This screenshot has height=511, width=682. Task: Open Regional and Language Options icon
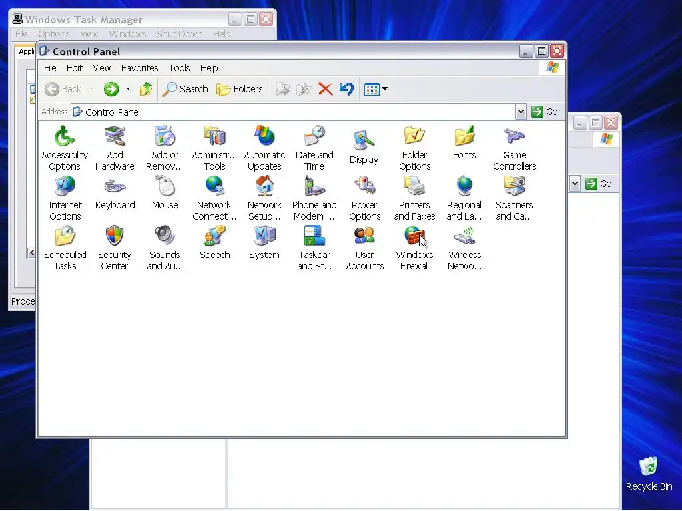[464, 198]
